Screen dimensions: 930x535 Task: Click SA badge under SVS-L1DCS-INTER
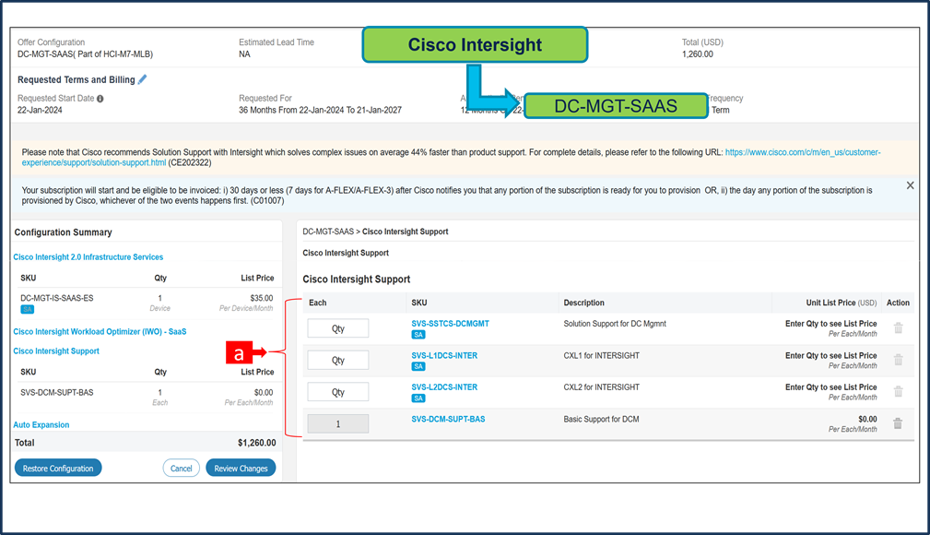[x=418, y=366]
